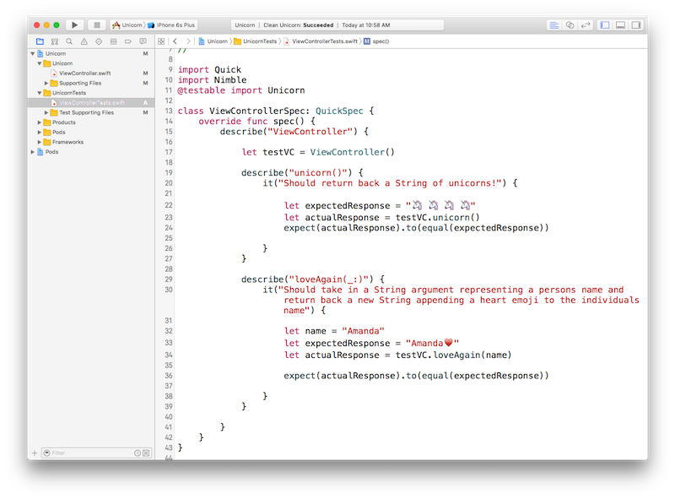
Task: Click the Clean Unicorn Succeeded status display
Action: (337, 25)
